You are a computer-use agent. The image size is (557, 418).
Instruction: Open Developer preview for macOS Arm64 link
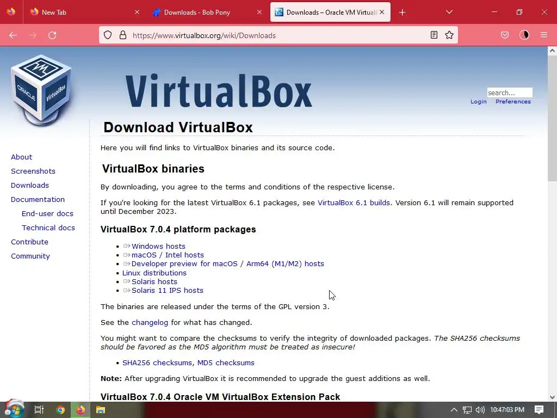pyautogui.click(x=228, y=264)
